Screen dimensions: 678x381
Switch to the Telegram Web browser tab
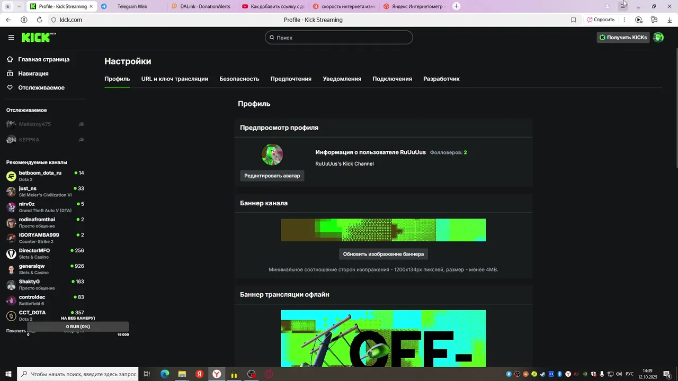pos(132,6)
